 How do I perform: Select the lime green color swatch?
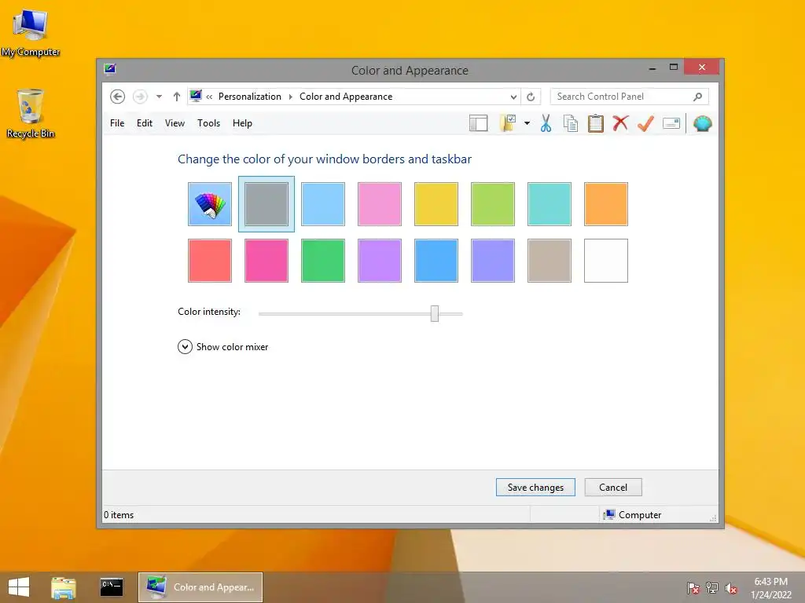493,204
